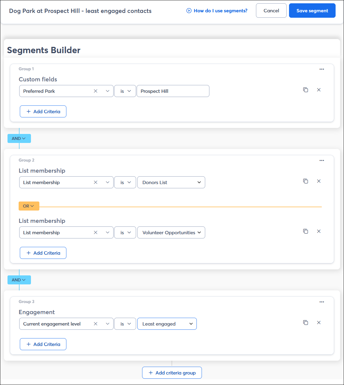Screen dimensions: 344x385
Task: Clear the List membership selection in Group 2
Action: 96,182
